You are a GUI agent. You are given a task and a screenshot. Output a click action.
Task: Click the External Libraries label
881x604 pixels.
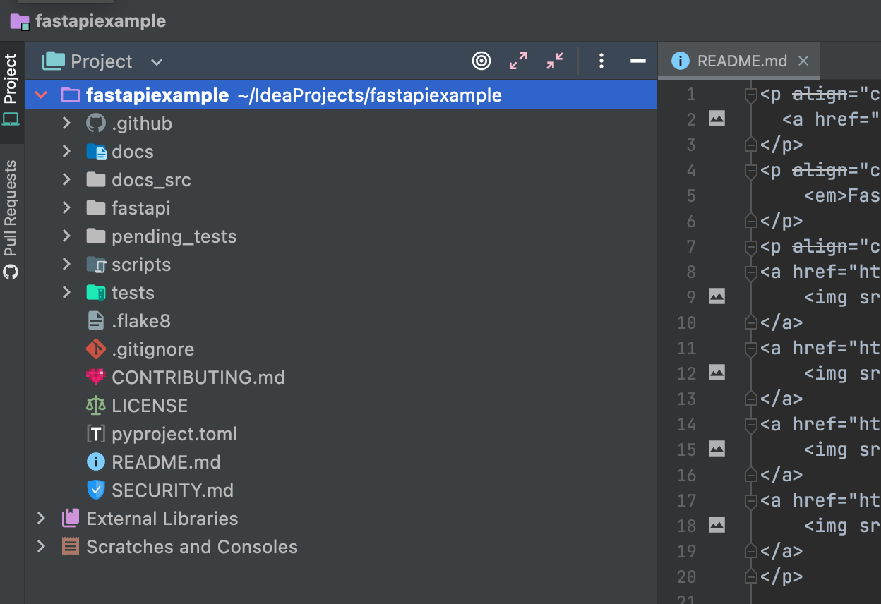[162, 519]
